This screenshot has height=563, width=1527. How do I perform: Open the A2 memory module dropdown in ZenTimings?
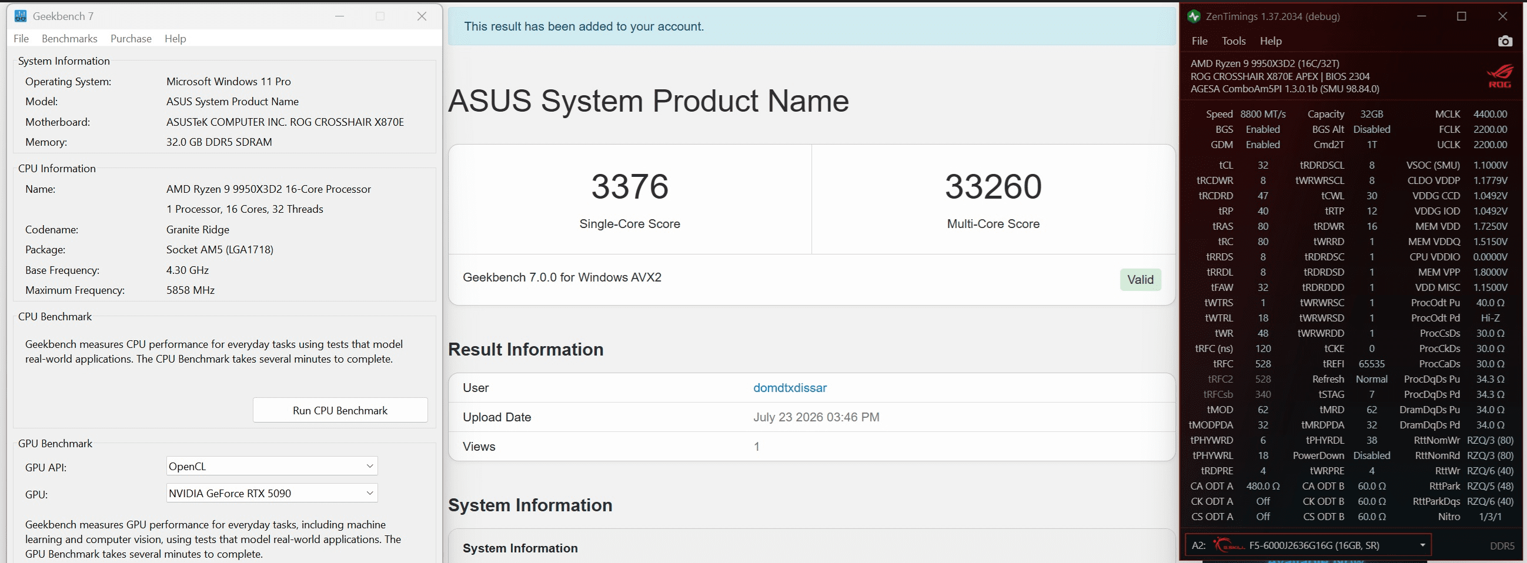tap(1308, 545)
